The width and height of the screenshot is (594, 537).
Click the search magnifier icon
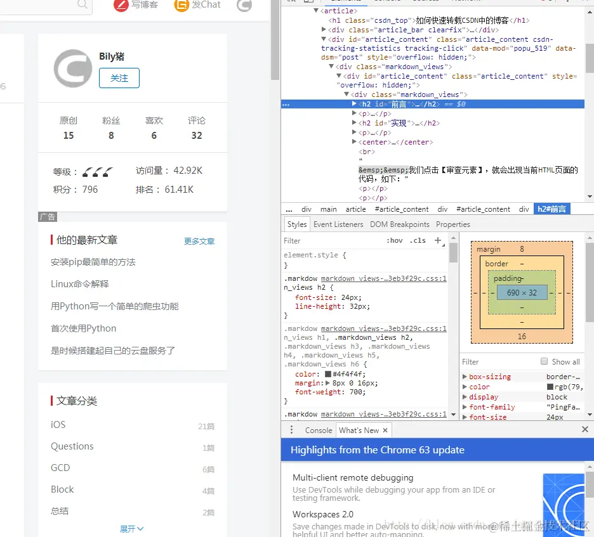click(x=81, y=4)
